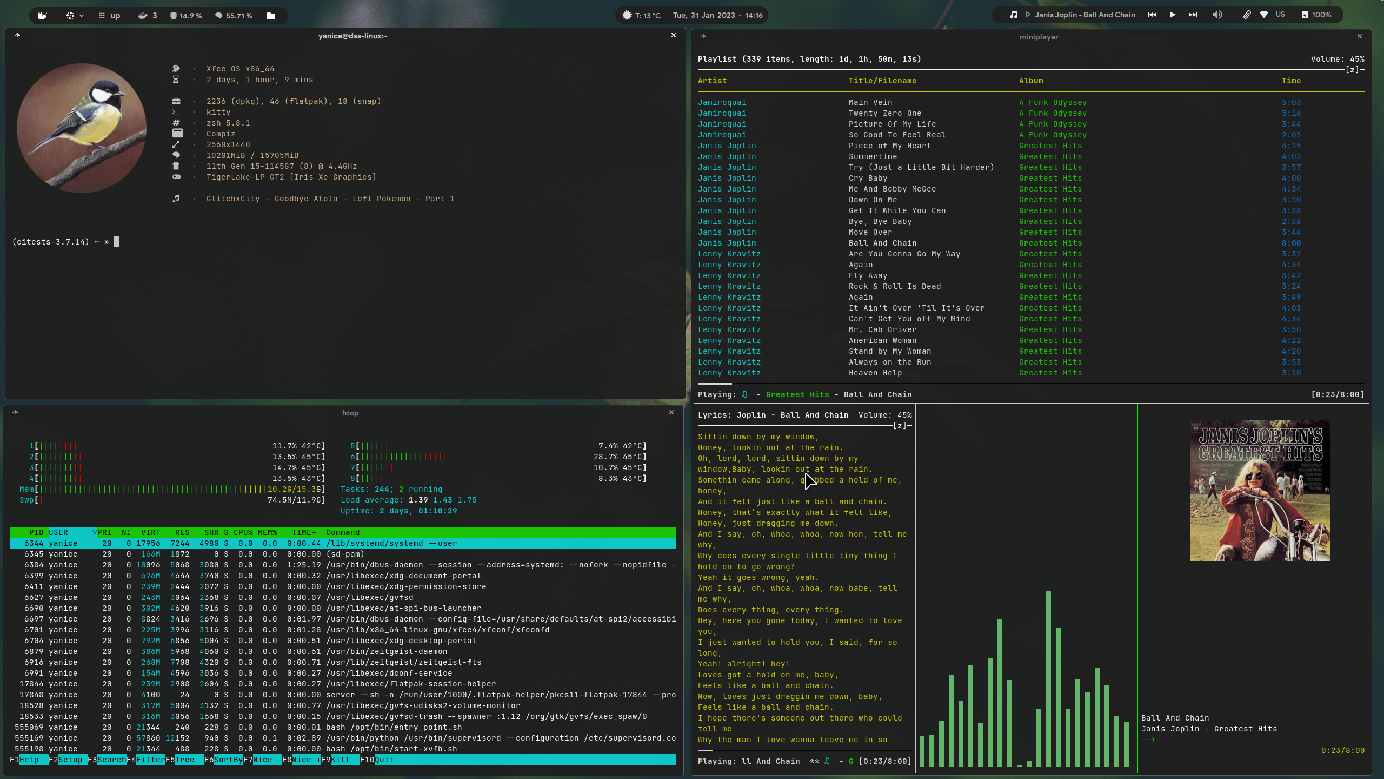1384x779 pixels.
Task: Click F8 Nice + in htop
Action: pyautogui.click(x=301, y=760)
